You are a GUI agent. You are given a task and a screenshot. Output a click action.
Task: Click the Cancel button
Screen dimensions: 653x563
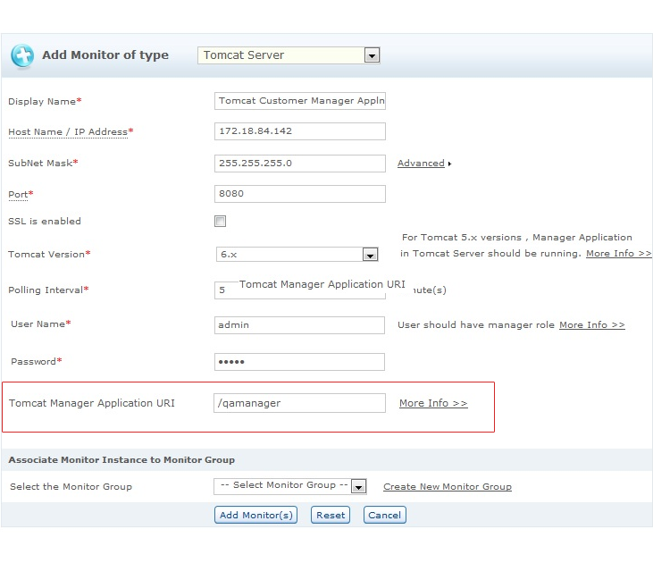point(384,515)
